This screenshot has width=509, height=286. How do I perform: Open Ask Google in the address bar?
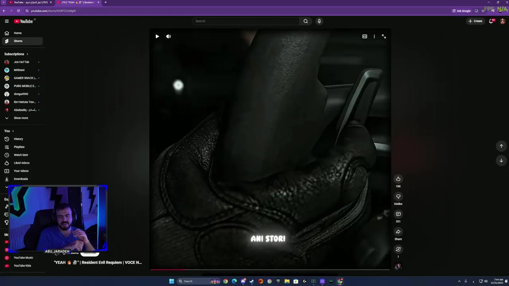tap(462, 11)
